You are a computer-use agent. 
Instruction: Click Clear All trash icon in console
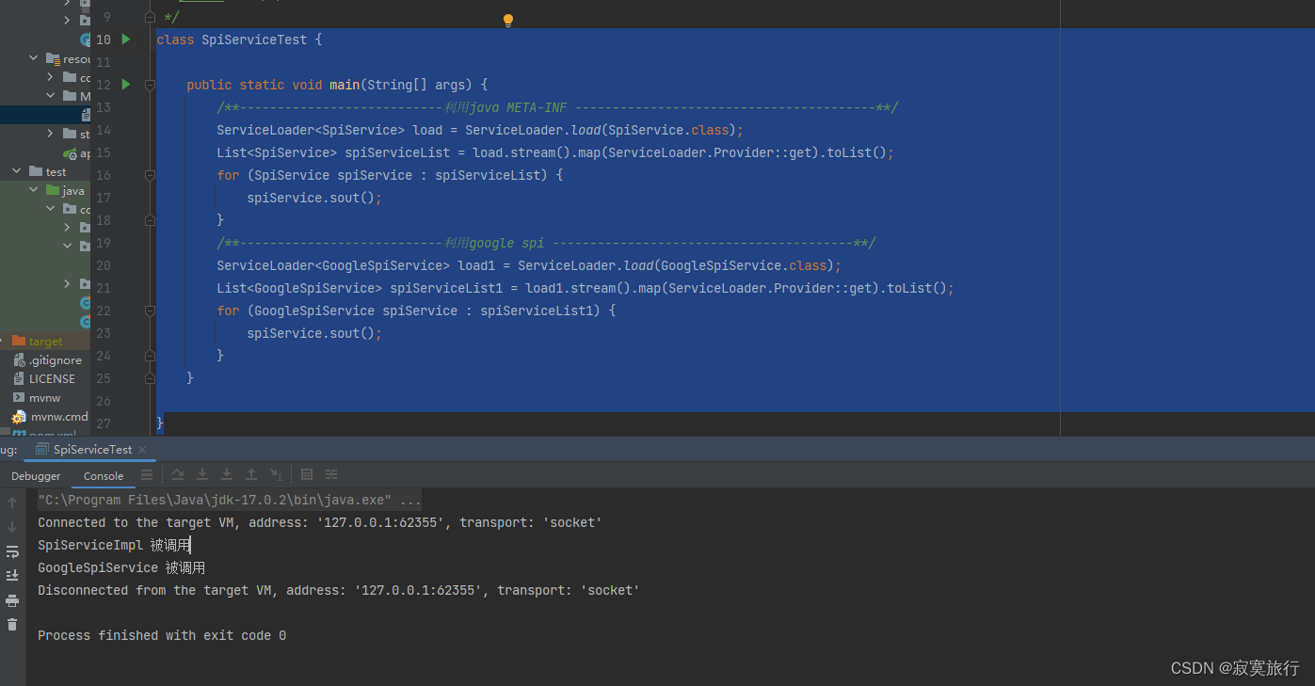coord(12,624)
